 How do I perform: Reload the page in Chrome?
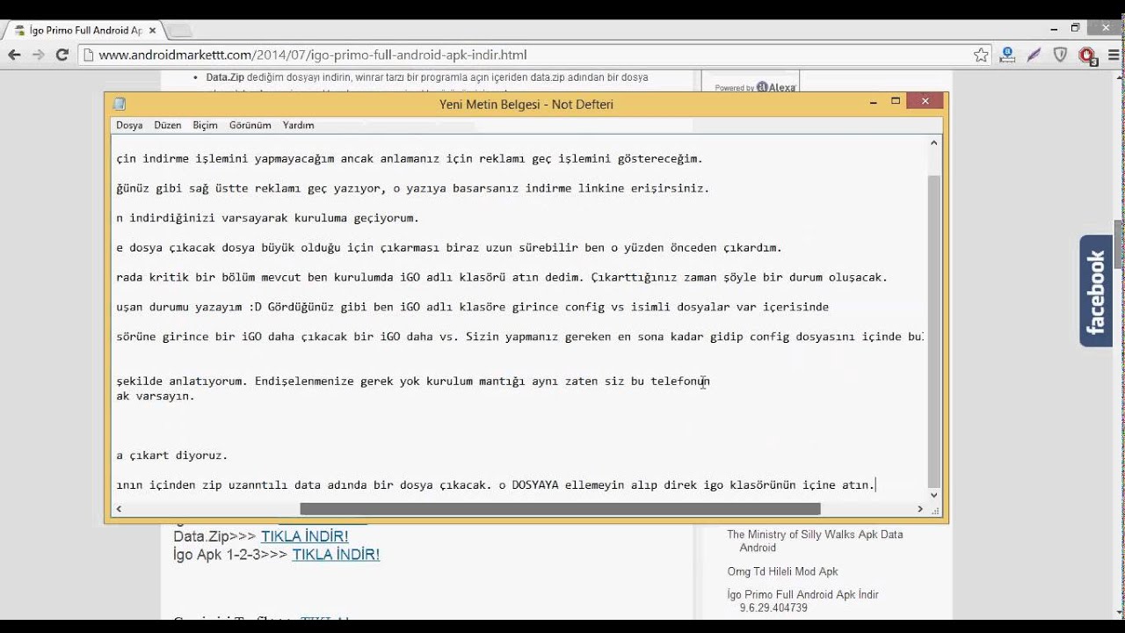[62, 55]
